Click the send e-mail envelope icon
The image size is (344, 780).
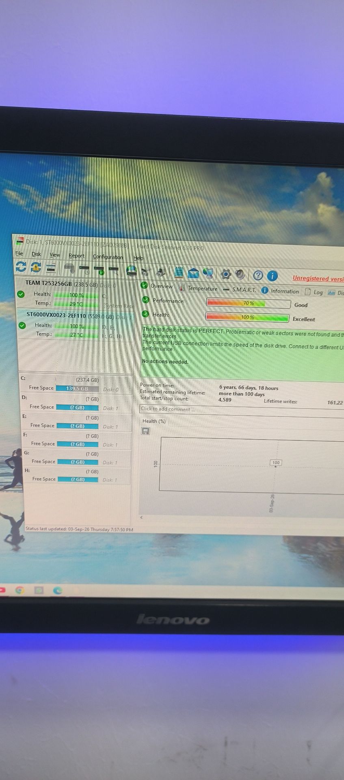pyautogui.click(x=193, y=273)
